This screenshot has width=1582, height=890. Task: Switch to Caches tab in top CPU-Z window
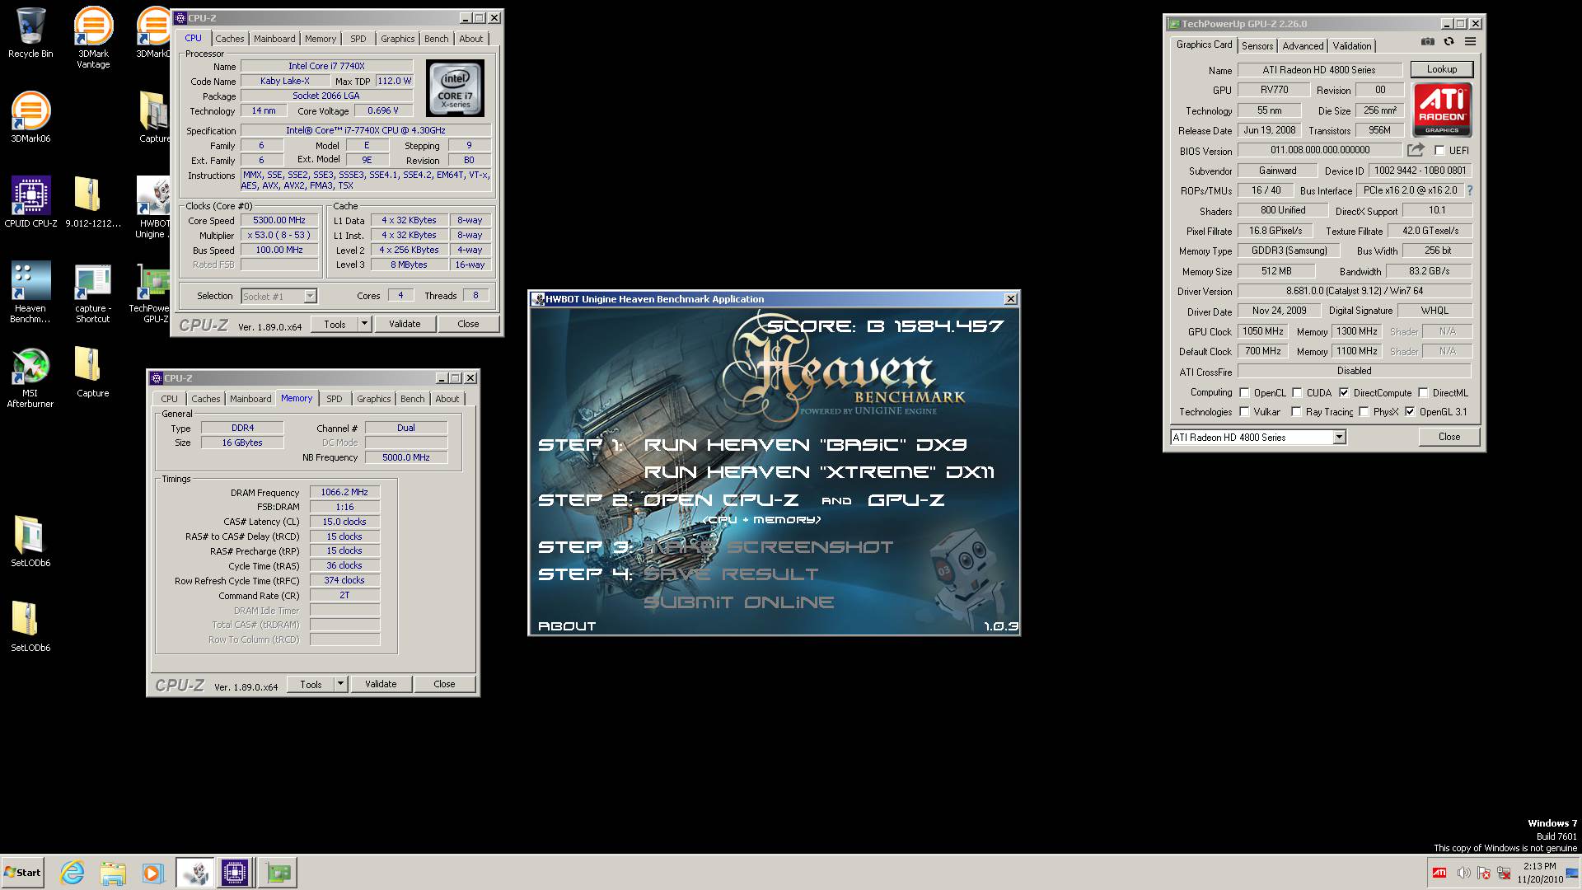[230, 39]
